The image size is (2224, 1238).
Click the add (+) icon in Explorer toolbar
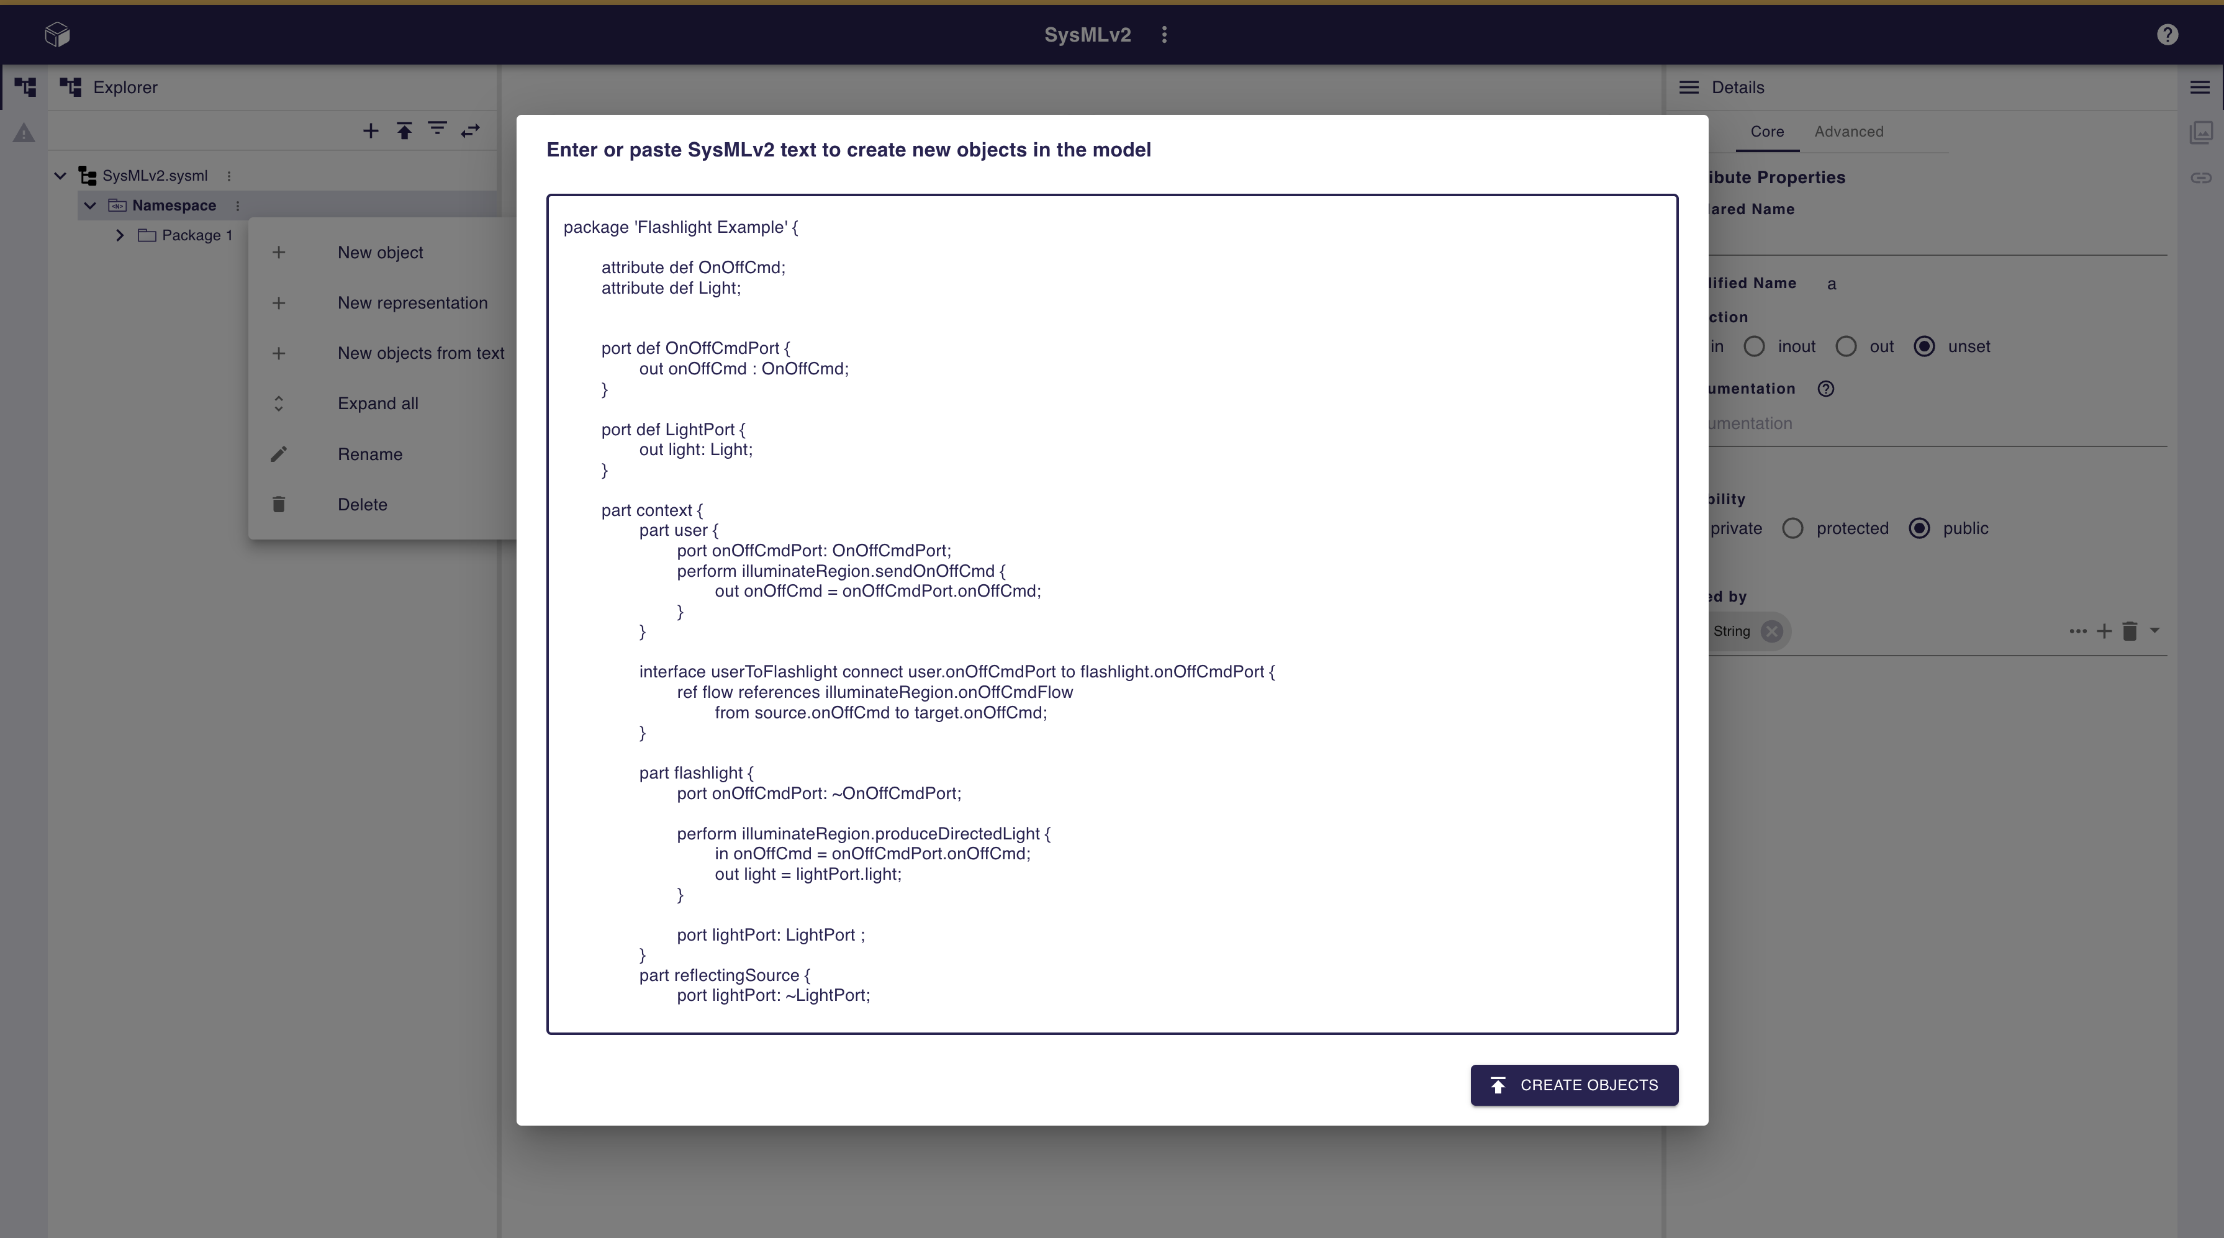(x=371, y=130)
